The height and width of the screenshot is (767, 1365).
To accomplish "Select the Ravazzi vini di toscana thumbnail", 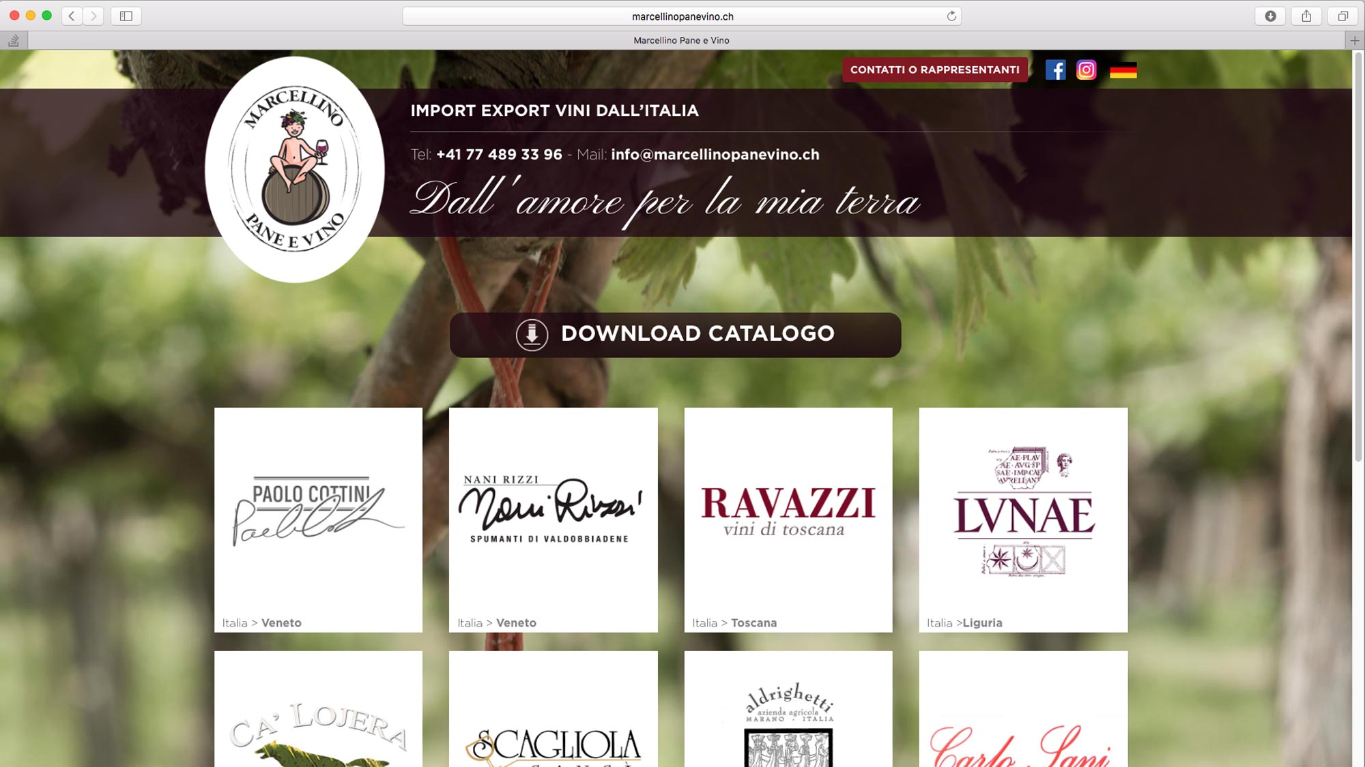I will pos(788,518).
